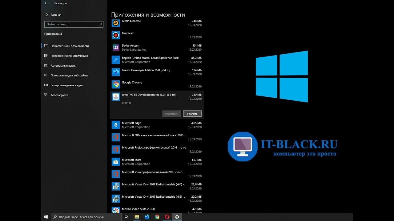Viewport: 394px width, 221px height.
Task: Select Microsoft Project профессиональный 2016 entry
Action: click(157, 149)
